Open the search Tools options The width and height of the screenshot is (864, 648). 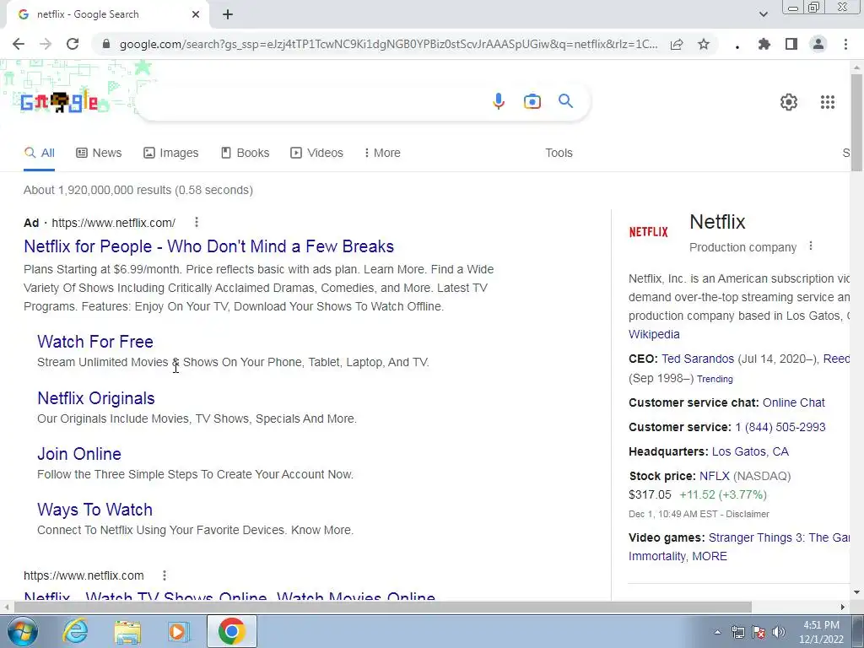(559, 154)
